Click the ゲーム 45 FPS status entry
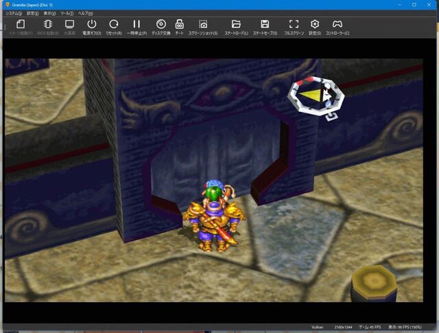This screenshot has height=333, width=439. (370, 327)
